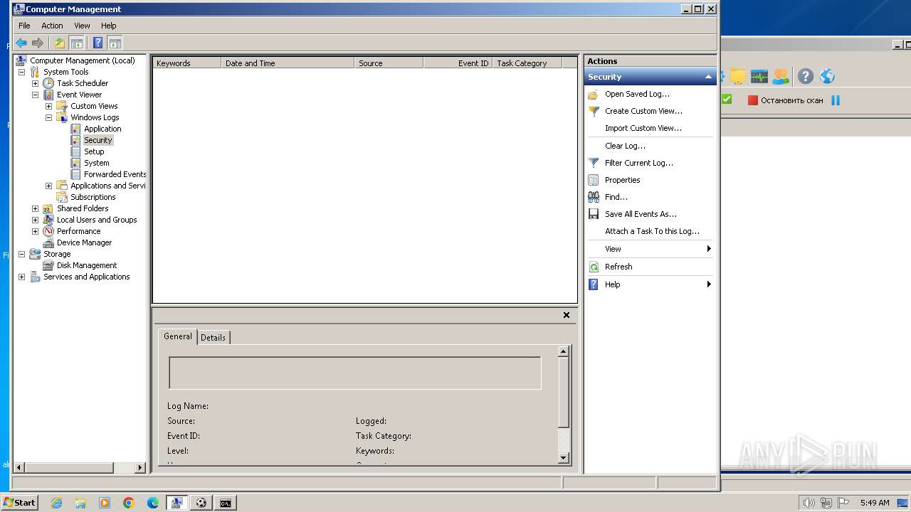Open the Help submenu in Actions pane

pos(650,284)
